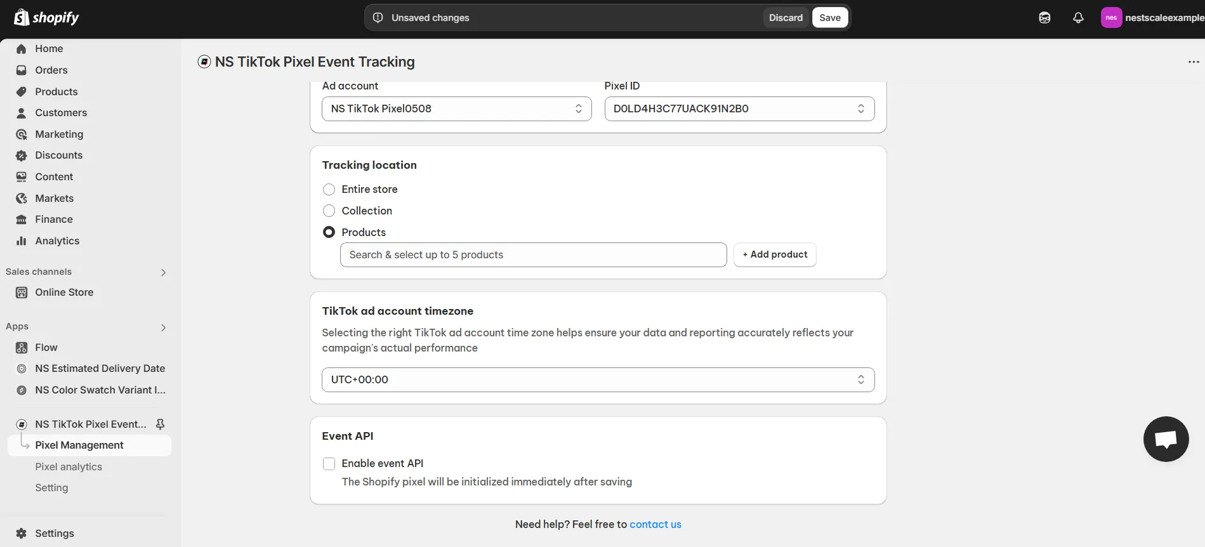Click the Online Store icon
The width and height of the screenshot is (1205, 547).
click(x=22, y=293)
